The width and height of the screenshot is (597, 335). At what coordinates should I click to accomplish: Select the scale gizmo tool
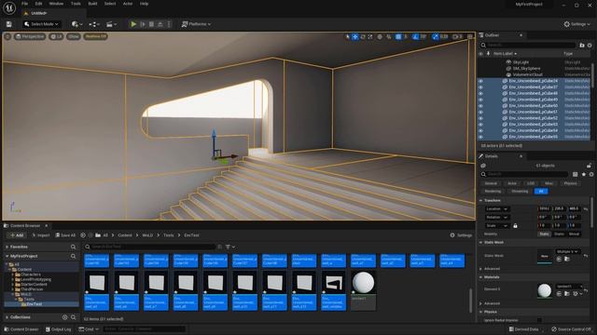click(x=370, y=37)
